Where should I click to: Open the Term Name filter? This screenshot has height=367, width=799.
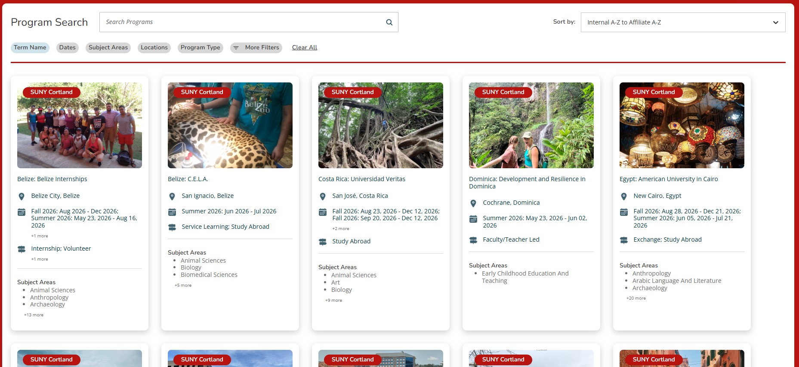(30, 48)
